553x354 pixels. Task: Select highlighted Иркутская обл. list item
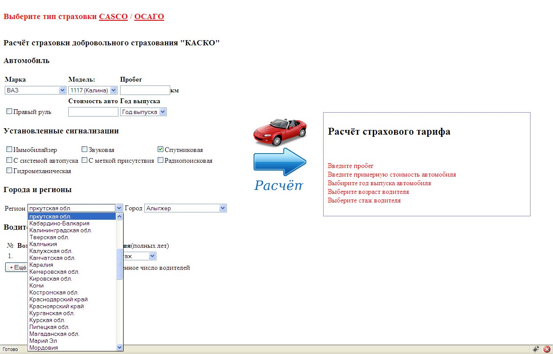pyautogui.click(x=72, y=217)
